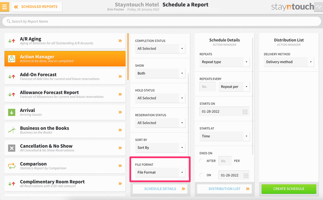This screenshot has width=323, height=200.
Task: Open the Repeat per dropdown
Action: click(x=234, y=87)
